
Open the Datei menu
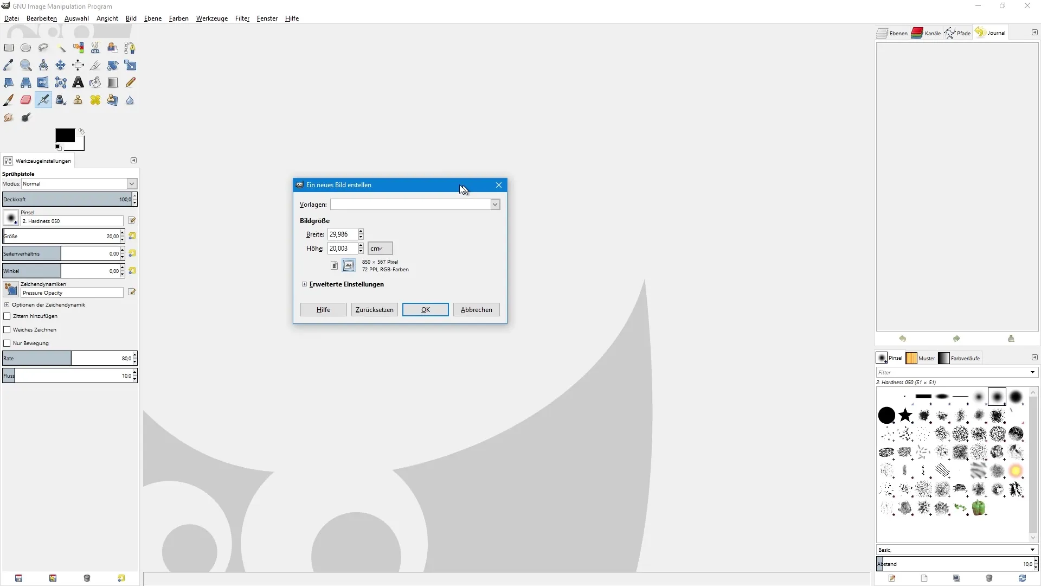pyautogui.click(x=11, y=18)
